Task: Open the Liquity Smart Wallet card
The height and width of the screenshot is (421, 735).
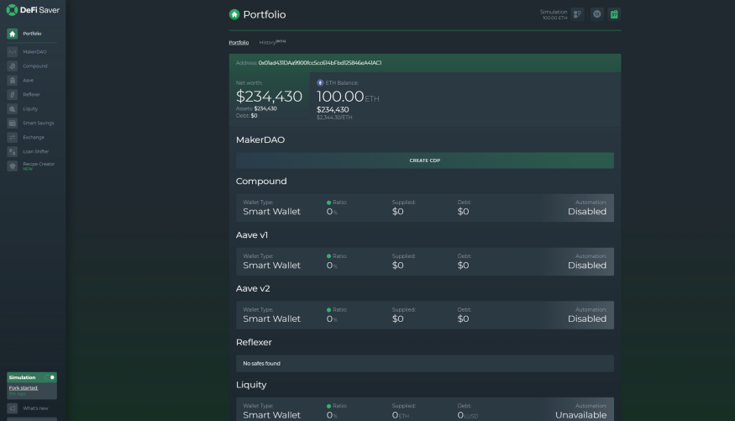Action: pyautogui.click(x=425, y=409)
